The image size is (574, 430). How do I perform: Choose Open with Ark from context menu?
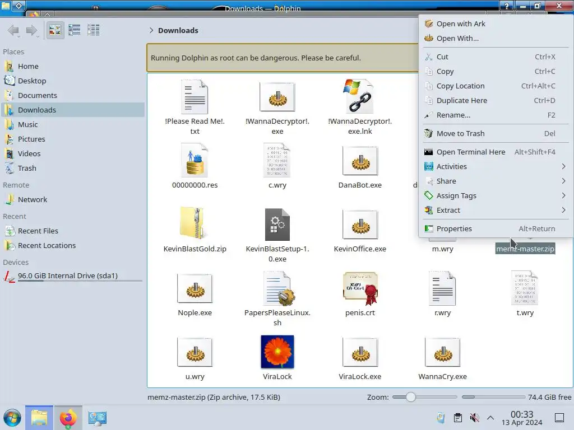pyautogui.click(x=496, y=24)
